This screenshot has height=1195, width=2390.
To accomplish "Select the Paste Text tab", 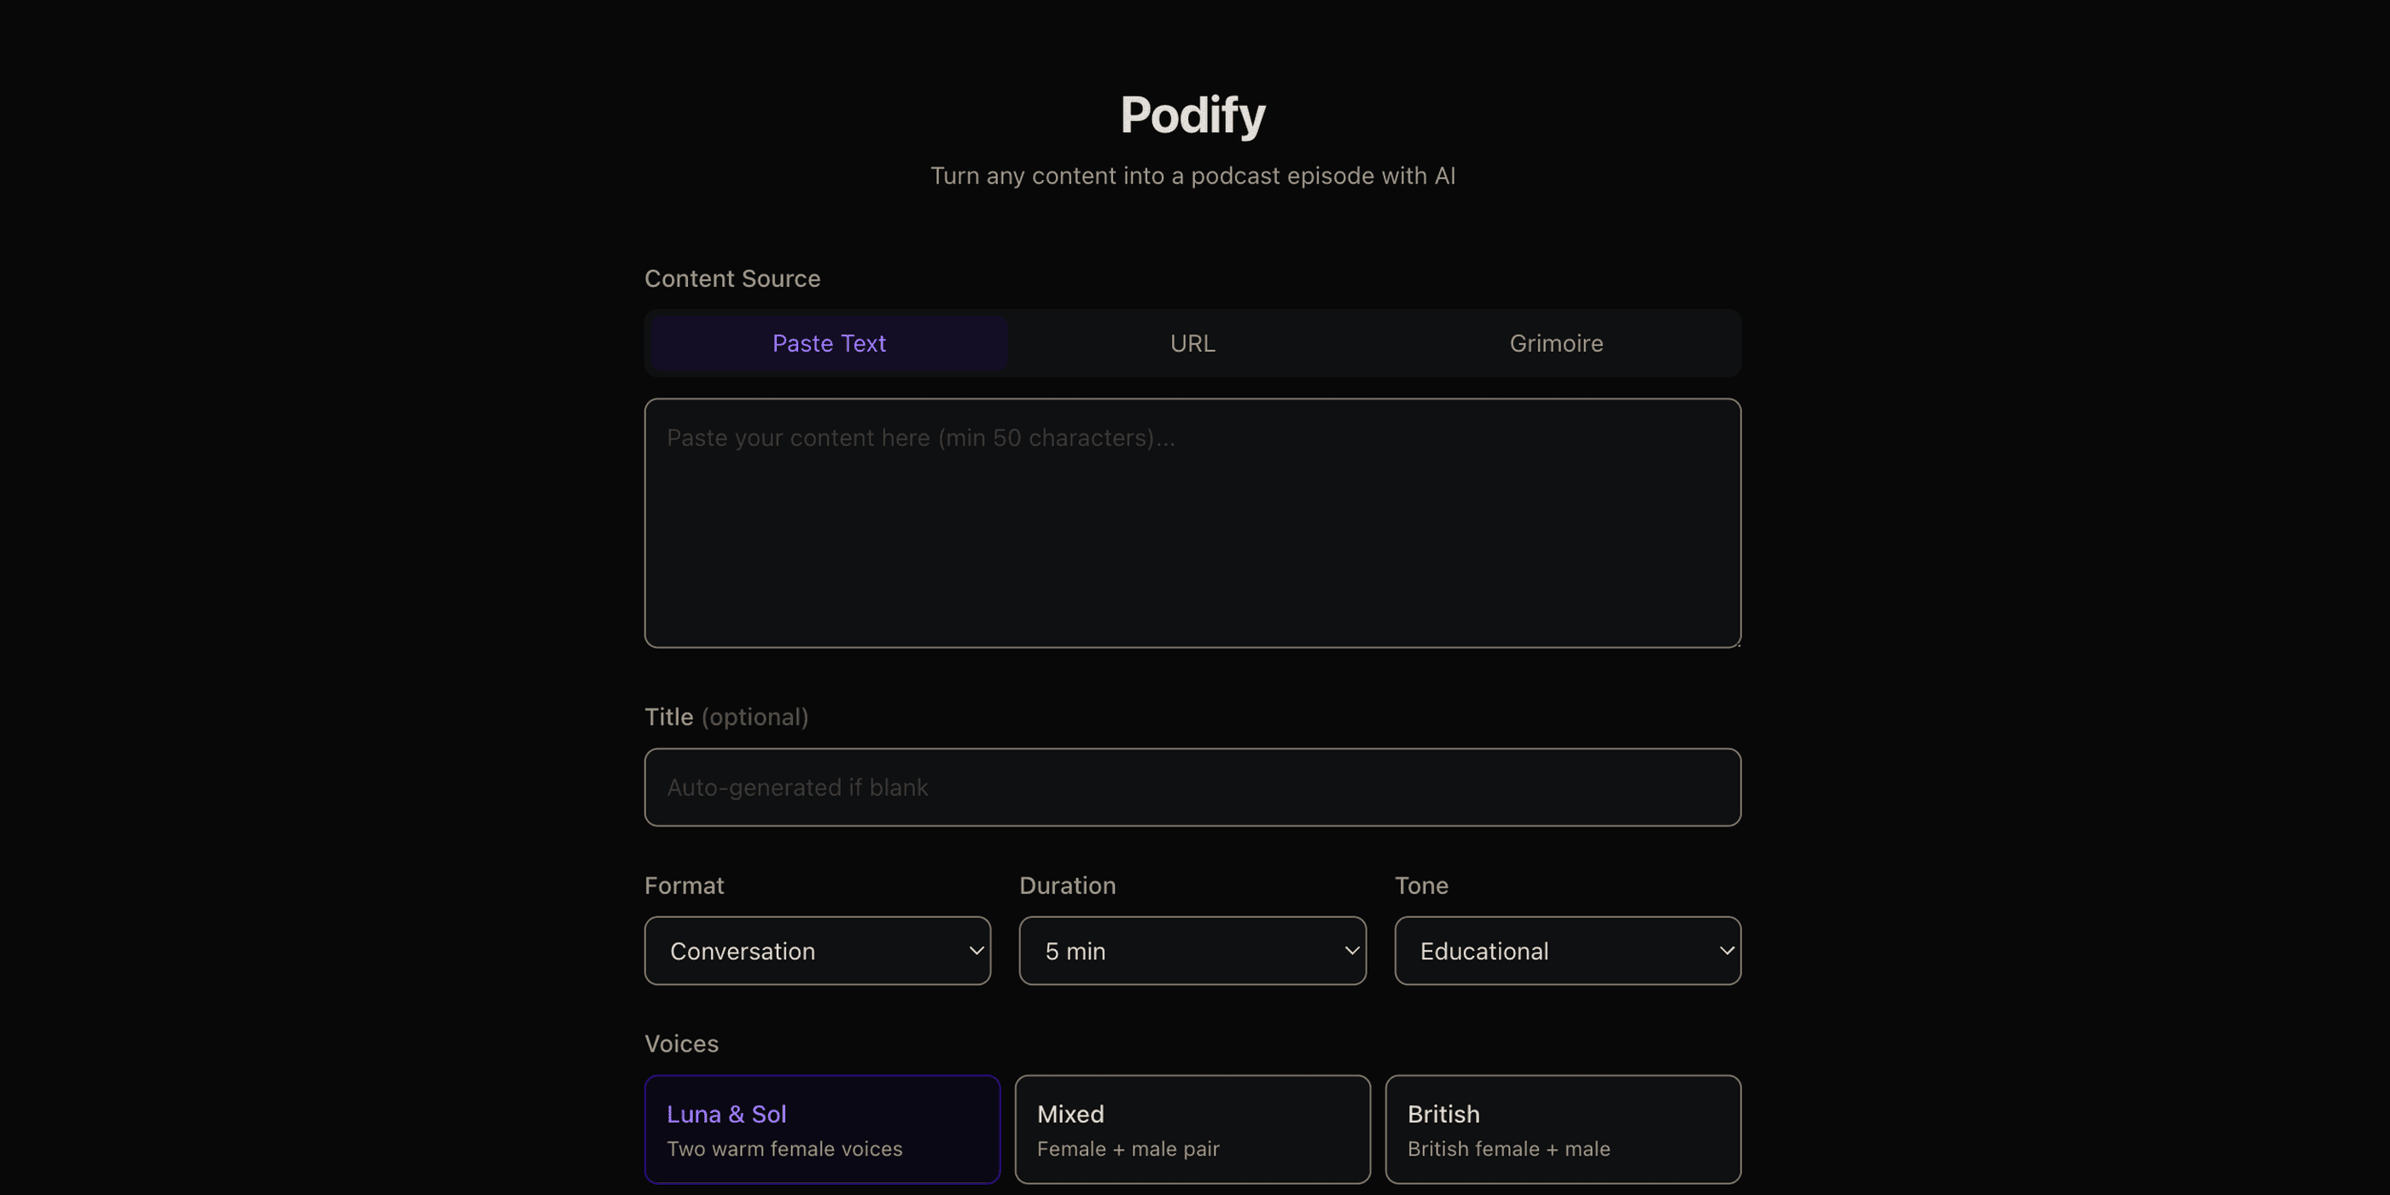I will 828,342.
